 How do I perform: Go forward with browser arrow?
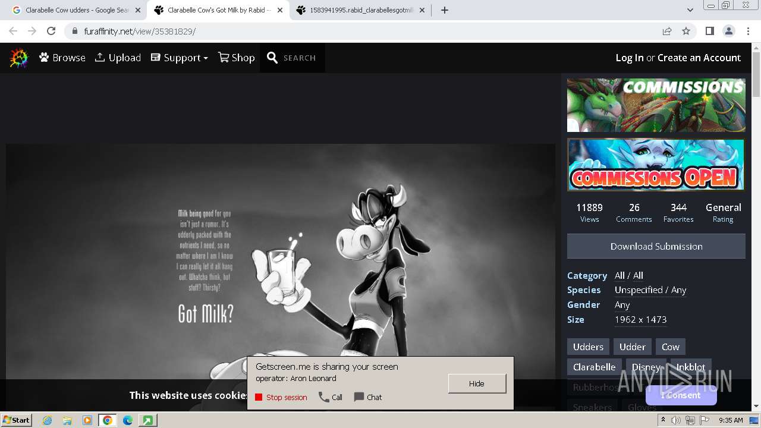[x=32, y=31]
